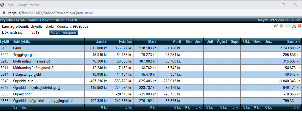This screenshot has width=302, height=119.
Task: Click the Laun total 2.743.800 kr.
Action: pos(289,48)
